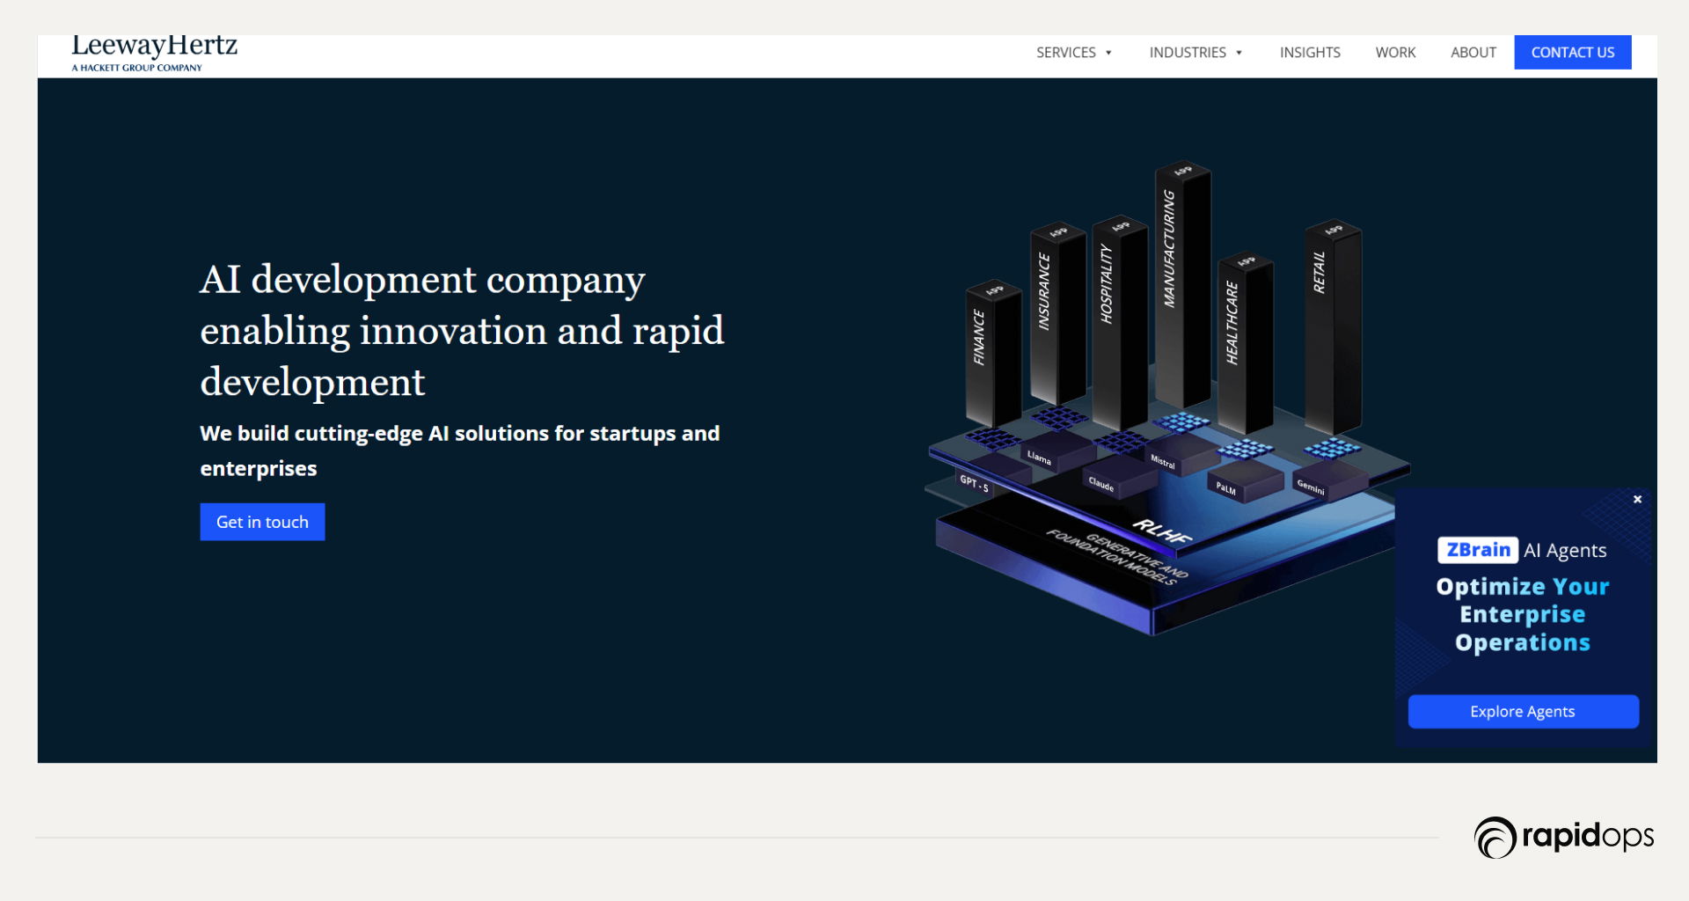Click the hero headline about AI development
Viewport: 1689px width, 901px height.
(461, 330)
